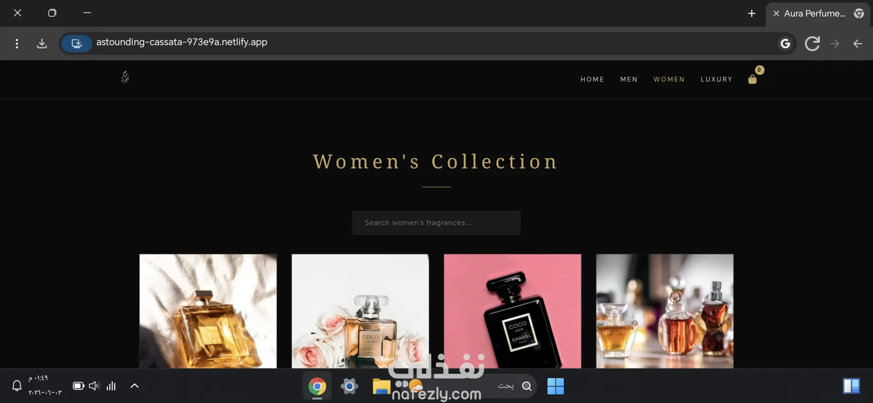Click the cart item count badge
This screenshot has width=873, height=403.
pos(759,70)
